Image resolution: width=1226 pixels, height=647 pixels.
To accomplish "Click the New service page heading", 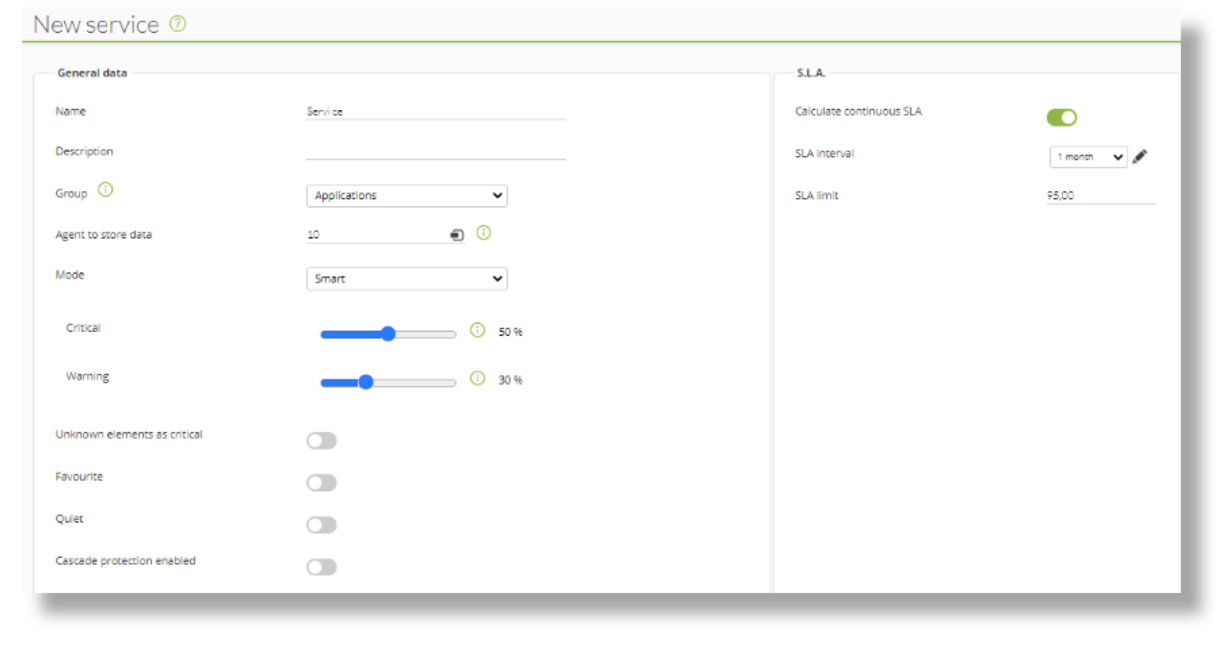I will [x=96, y=25].
